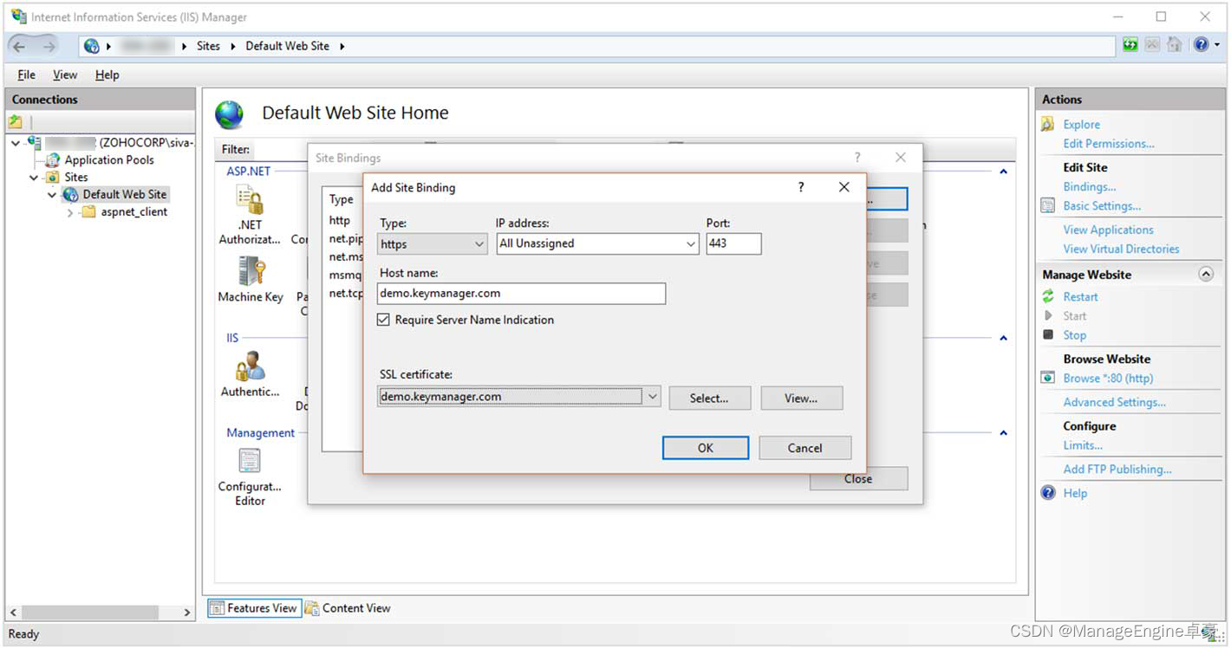Image resolution: width=1231 pixels, height=648 pixels.
Task: Collapse the server root node
Action: pyautogui.click(x=16, y=143)
